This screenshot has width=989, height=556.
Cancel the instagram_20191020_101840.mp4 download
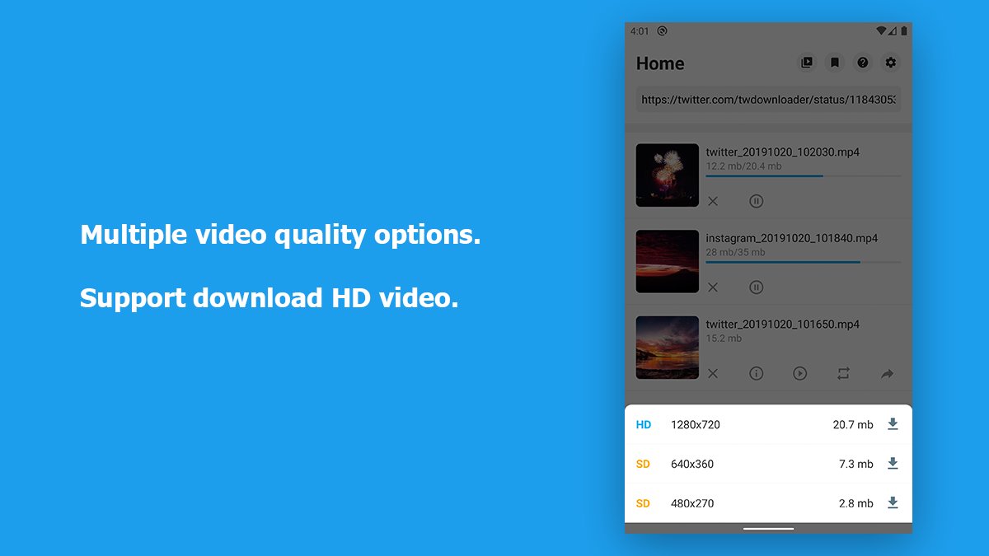pyautogui.click(x=713, y=287)
